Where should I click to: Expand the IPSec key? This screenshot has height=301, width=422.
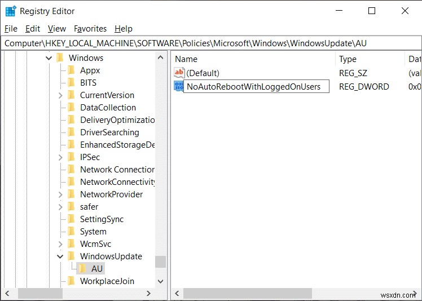tap(60, 157)
